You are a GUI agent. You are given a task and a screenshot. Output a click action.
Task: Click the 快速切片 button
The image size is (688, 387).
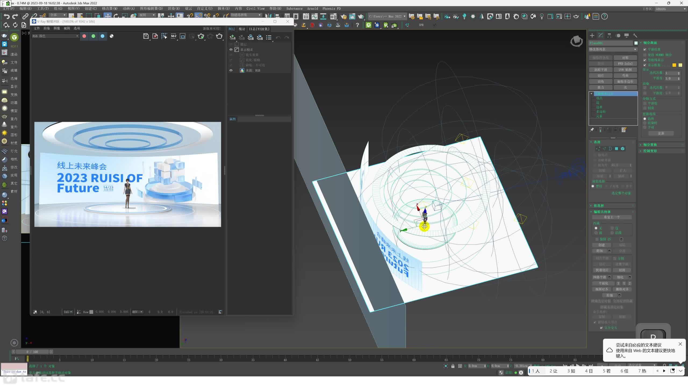[602, 270]
